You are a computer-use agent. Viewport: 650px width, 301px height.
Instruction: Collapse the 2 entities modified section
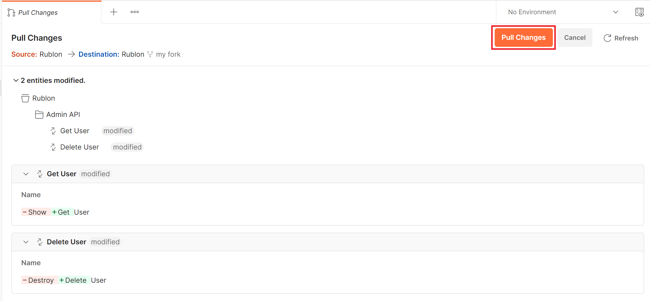(x=16, y=80)
